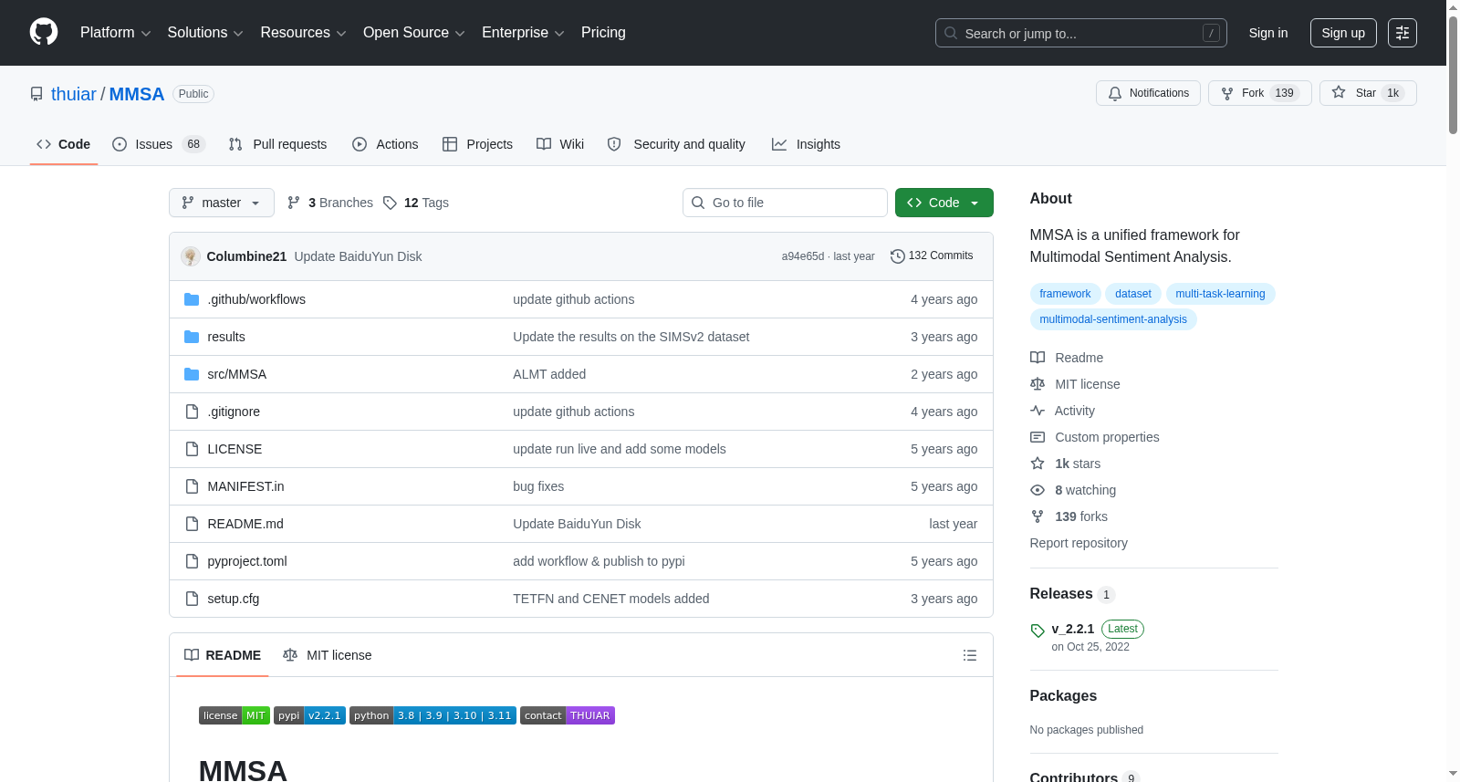Viewport: 1460px width, 782px height.
Task: Click the src/MMSA folder icon
Action: click(x=192, y=374)
